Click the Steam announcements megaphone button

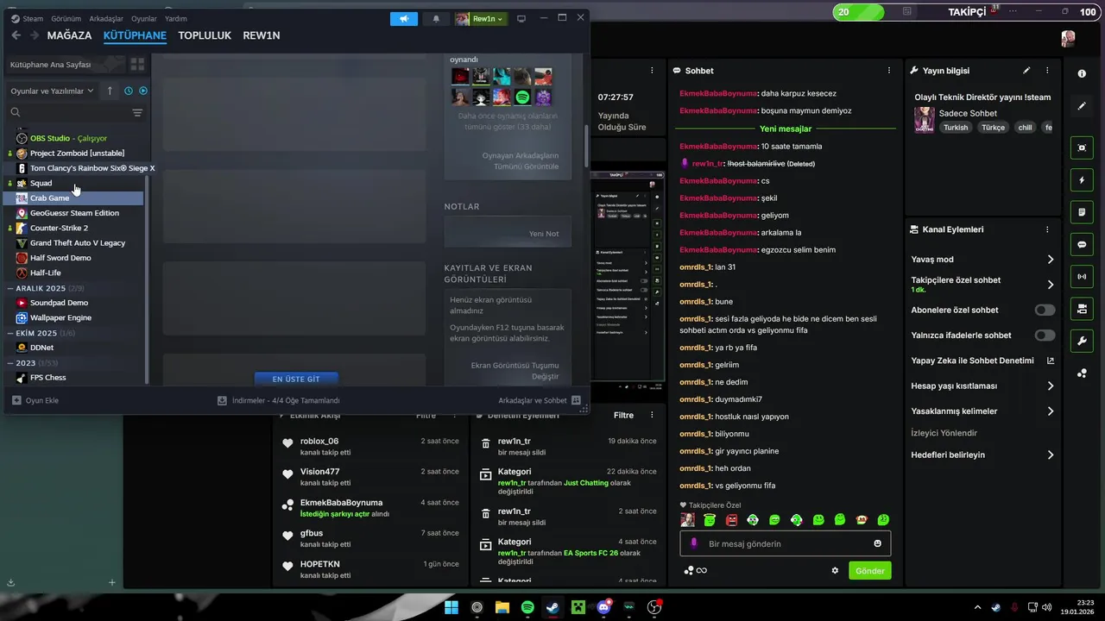(403, 18)
